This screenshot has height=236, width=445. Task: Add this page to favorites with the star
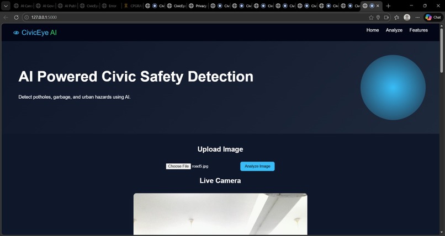pos(371,17)
